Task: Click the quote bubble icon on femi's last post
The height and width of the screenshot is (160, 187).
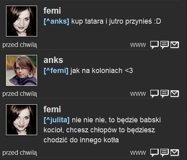Action: 164,152
